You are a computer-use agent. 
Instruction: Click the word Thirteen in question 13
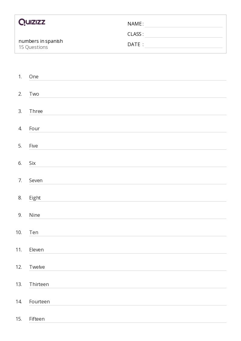click(x=39, y=284)
